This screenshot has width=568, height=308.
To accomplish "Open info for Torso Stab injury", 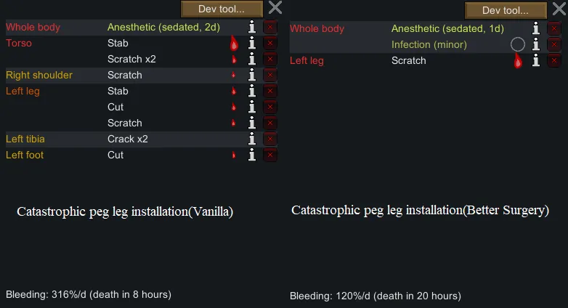I will pyautogui.click(x=252, y=44).
